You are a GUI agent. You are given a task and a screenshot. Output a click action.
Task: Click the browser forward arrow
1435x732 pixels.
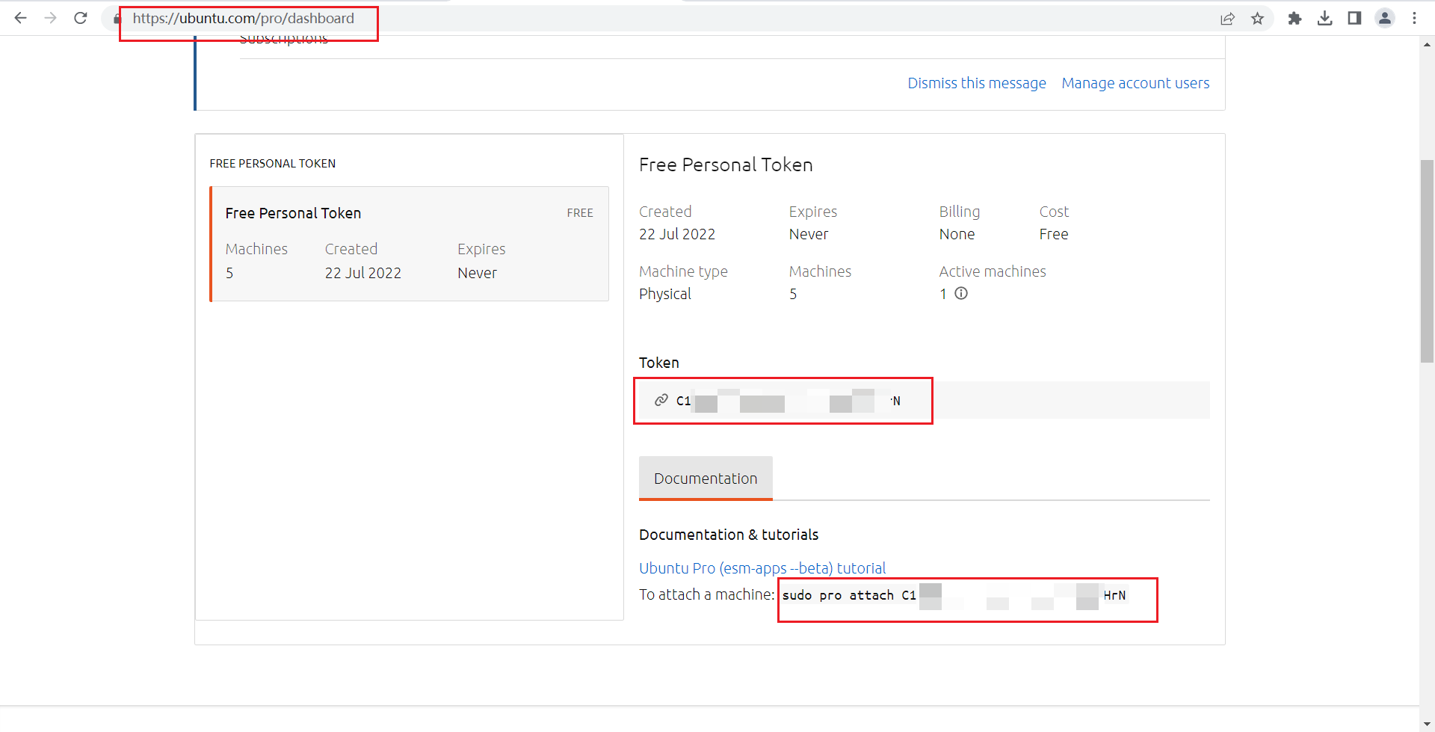coord(50,18)
